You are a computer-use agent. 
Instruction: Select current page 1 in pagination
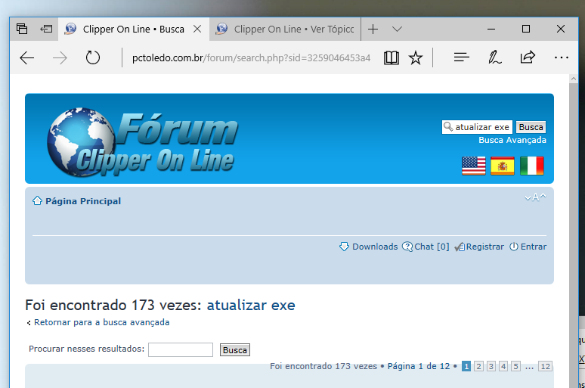[x=466, y=366]
